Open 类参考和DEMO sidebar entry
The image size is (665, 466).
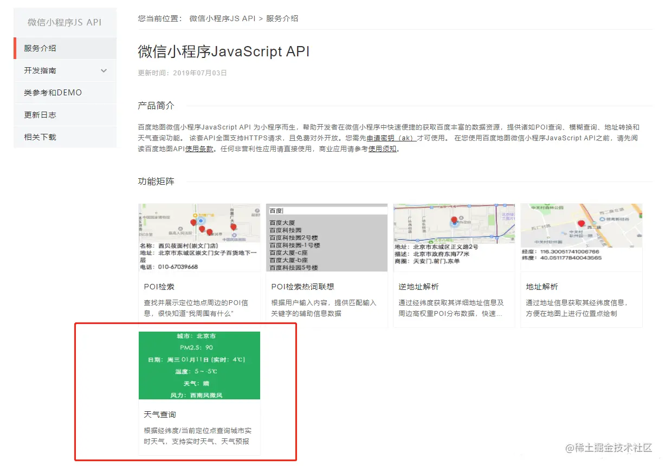[x=65, y=93]
